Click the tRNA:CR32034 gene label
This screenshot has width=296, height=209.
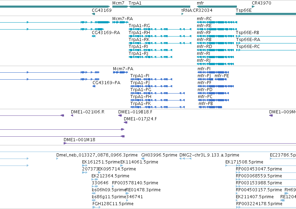coord(197,10)
